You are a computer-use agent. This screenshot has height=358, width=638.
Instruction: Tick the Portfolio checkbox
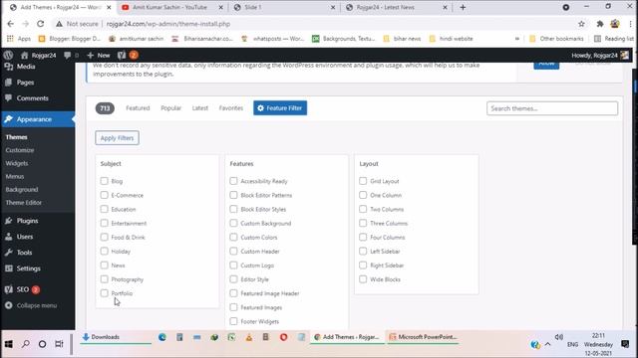pyautogui.click(x=104, y=293)
